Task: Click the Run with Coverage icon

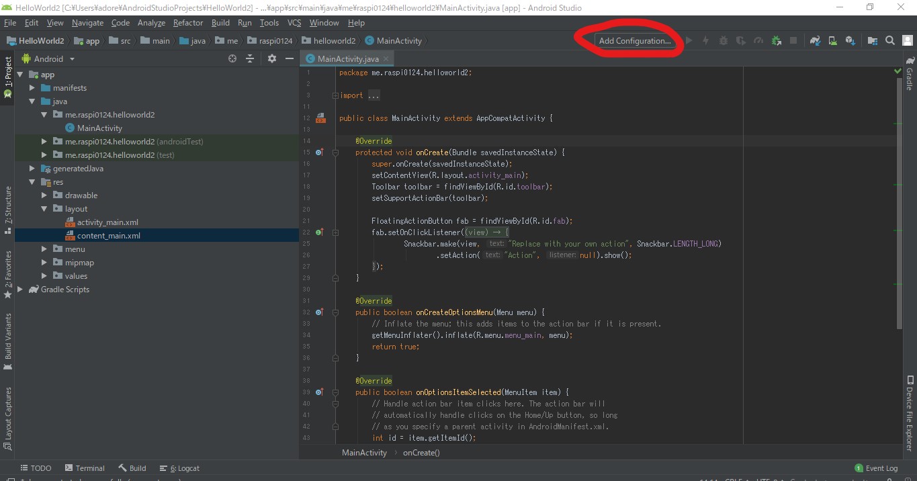Action: pyautogui.click(x=741, y=40)
